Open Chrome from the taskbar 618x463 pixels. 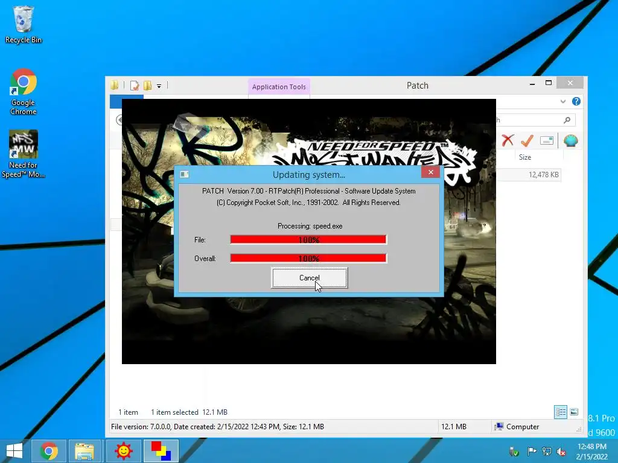pyautogui.click(x=49, y=451)
